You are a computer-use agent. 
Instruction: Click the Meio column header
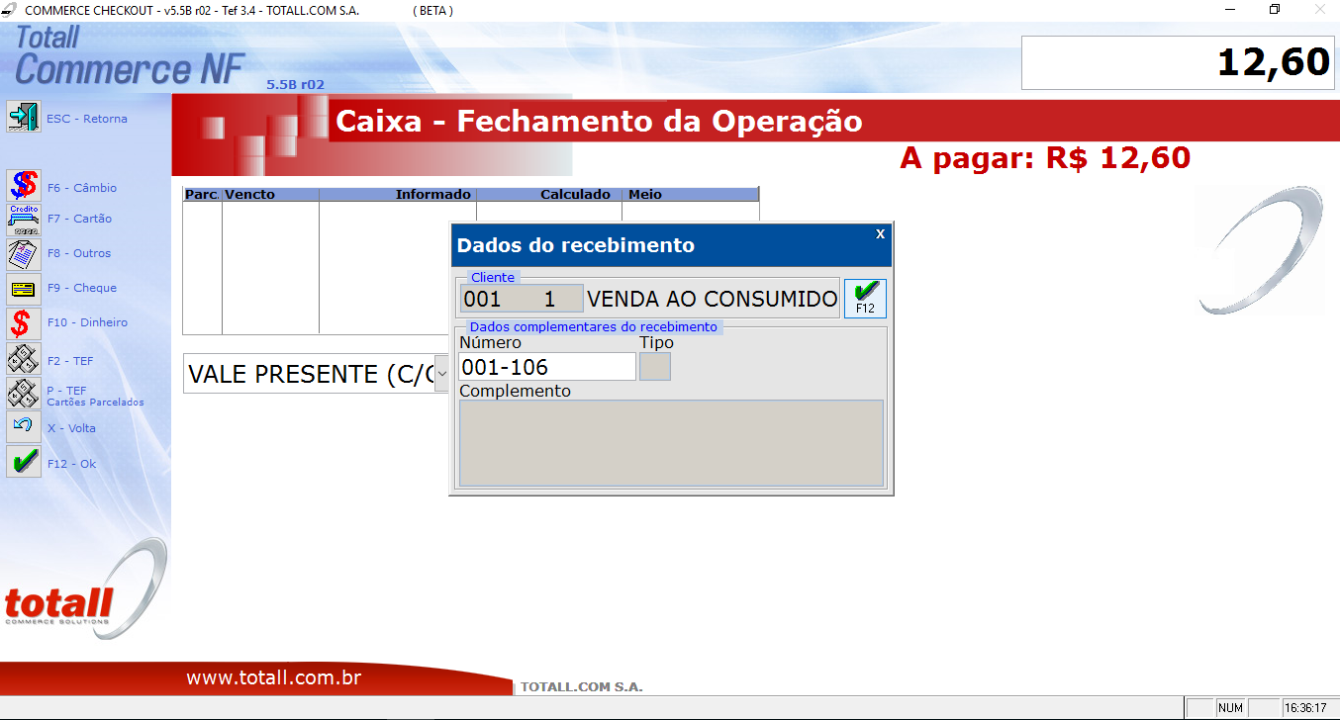(x=690, y=194)
